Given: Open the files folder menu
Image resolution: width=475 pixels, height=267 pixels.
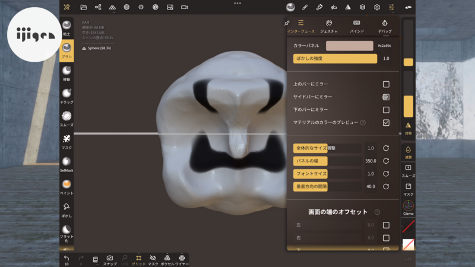Looking at the screenshot, I should 83,7.
